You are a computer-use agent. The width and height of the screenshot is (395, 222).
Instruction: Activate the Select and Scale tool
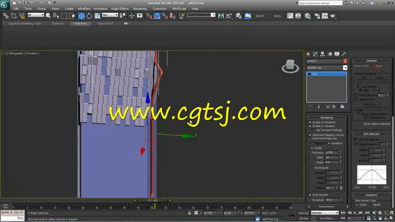point(97,16)
